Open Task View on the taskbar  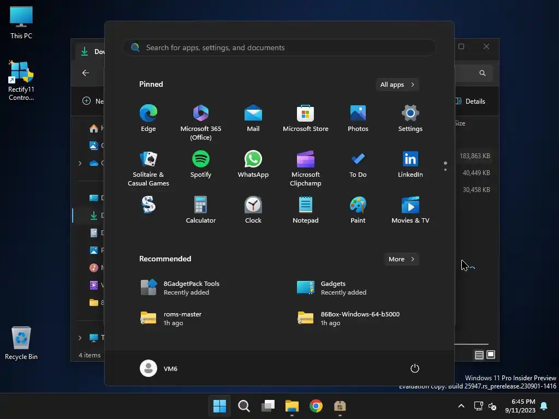click(x=268, y=406)
